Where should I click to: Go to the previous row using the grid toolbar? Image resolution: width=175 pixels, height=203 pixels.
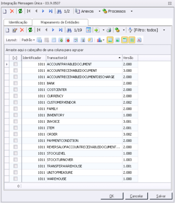(46, 30)
